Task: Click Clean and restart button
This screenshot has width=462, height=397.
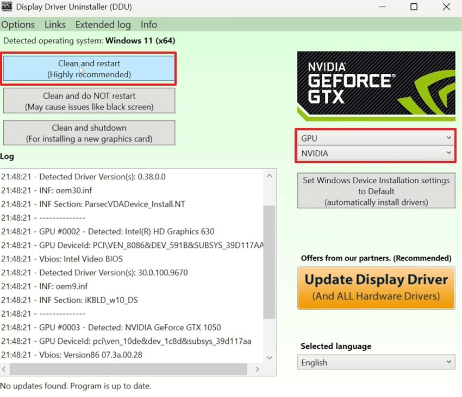Action: click(x=89, y=69)
